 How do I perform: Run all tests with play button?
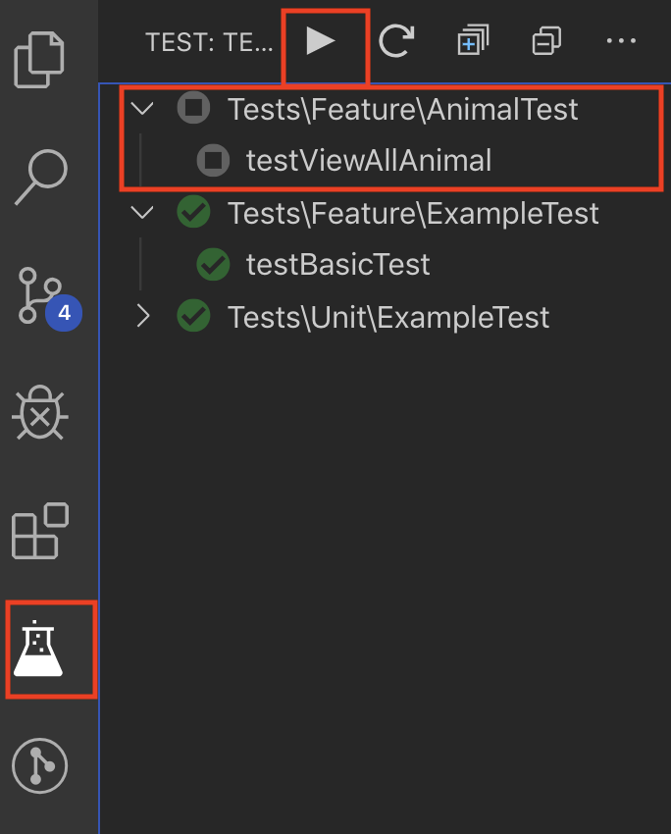pos(321,41)
